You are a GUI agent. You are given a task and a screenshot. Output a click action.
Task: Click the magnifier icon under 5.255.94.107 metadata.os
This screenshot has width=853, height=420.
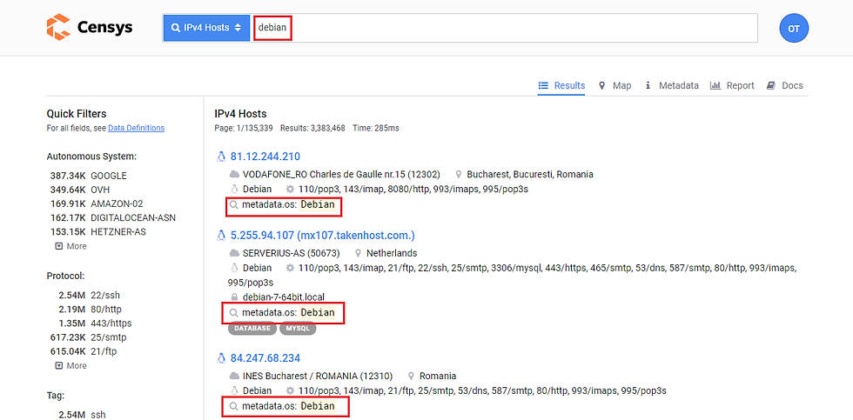click(234, 313)
